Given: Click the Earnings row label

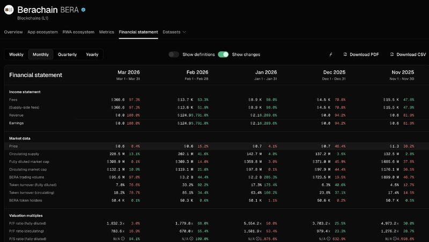Looking at the screenshot, I should point(17,123).
